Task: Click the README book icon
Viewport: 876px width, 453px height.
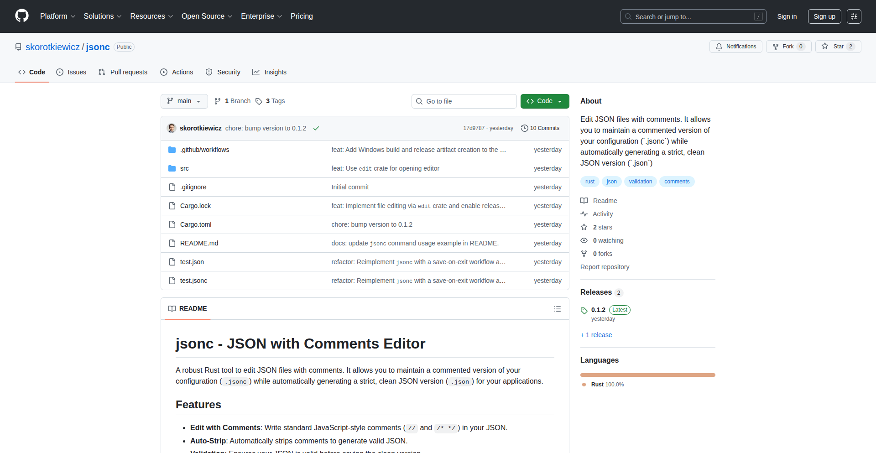Action: click(172, 308)
